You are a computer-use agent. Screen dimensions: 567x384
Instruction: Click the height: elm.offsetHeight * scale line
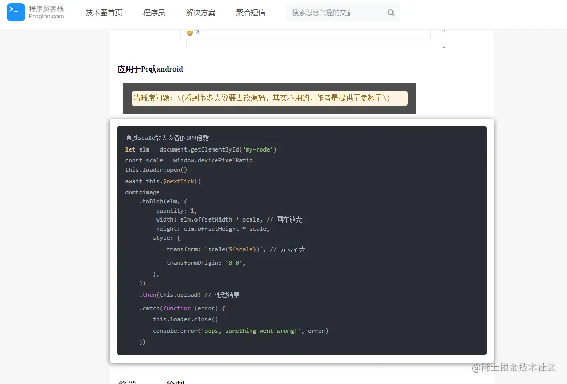pyautogui.click(x=213, y=229)
